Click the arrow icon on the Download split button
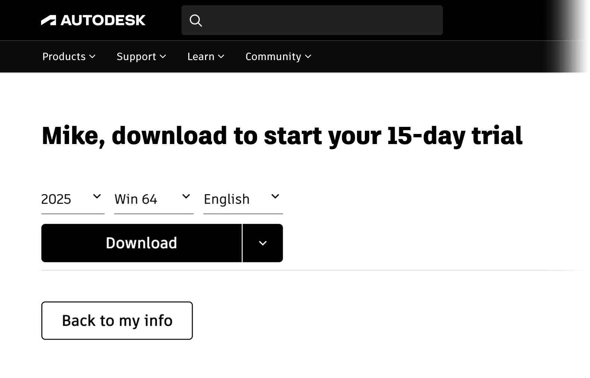This screenshot has width=590, height=378. tap(263, 243)
